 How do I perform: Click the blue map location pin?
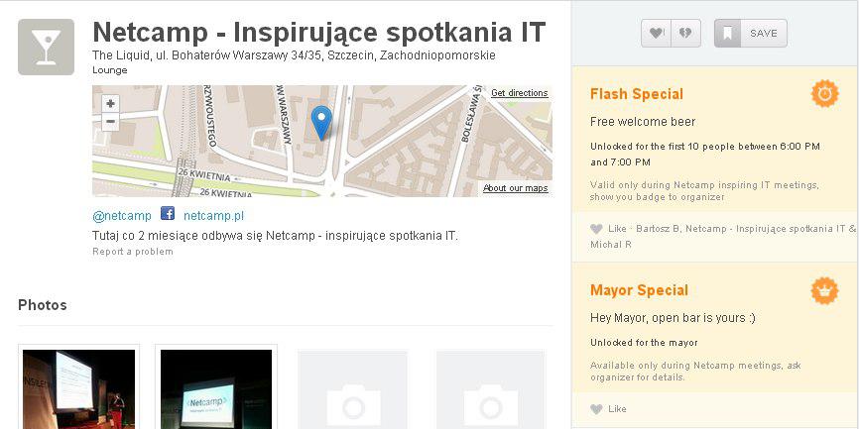[321, 122]
